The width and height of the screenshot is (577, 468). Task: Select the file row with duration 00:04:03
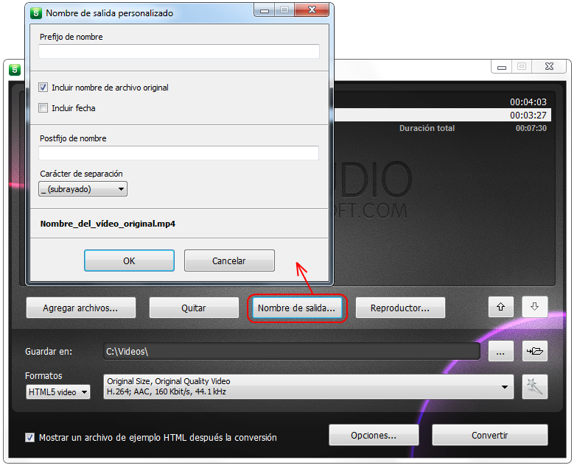tap(443, 102)
